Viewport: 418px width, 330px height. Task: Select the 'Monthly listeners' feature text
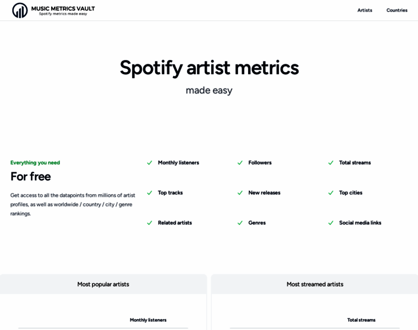tap(178, 163)
